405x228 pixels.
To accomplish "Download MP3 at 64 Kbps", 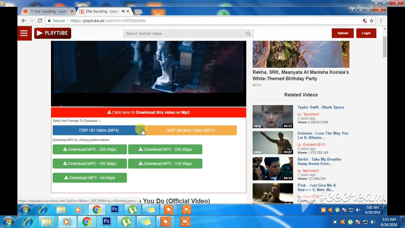I will click(x=90, y=178).
